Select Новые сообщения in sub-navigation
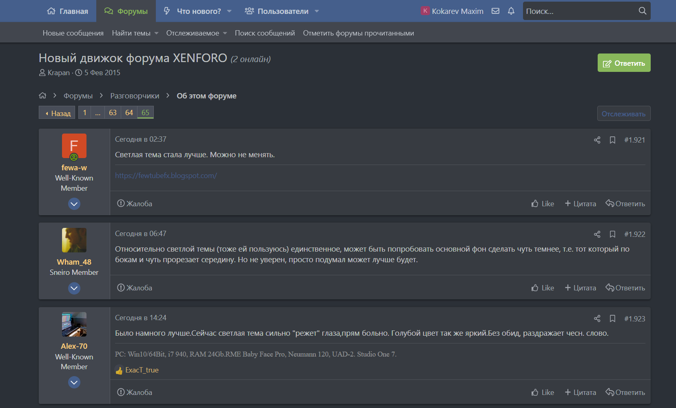Screen dimensions: 676x408 coord(73,33)
